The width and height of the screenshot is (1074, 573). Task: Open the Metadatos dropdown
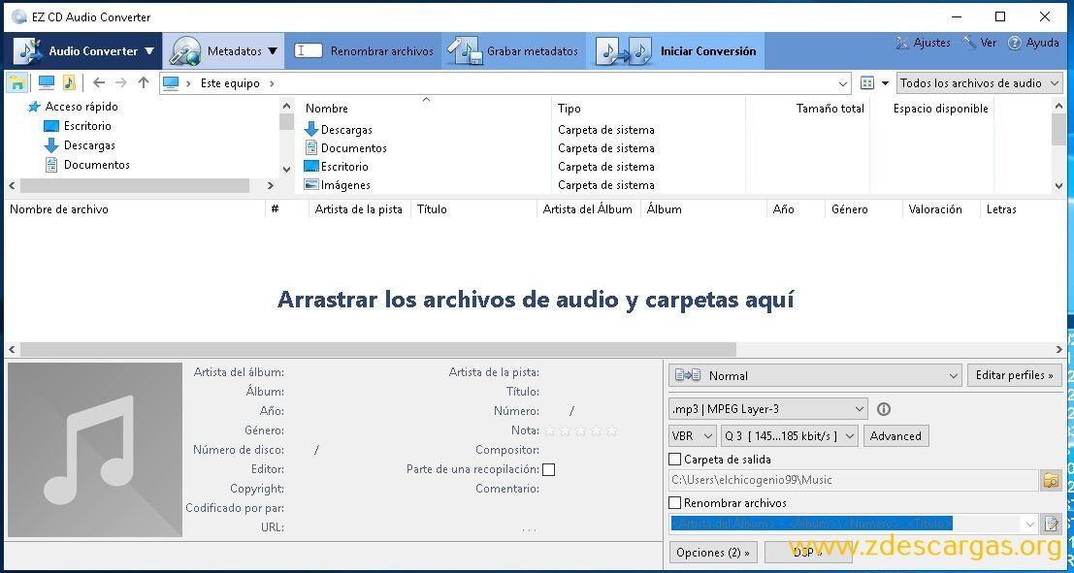[x=225, y=50]
